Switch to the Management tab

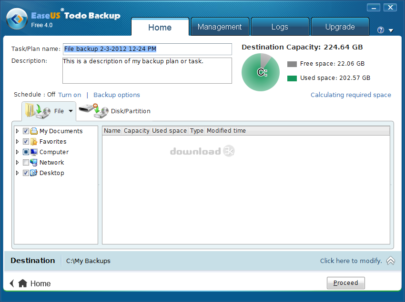(220, 27)
